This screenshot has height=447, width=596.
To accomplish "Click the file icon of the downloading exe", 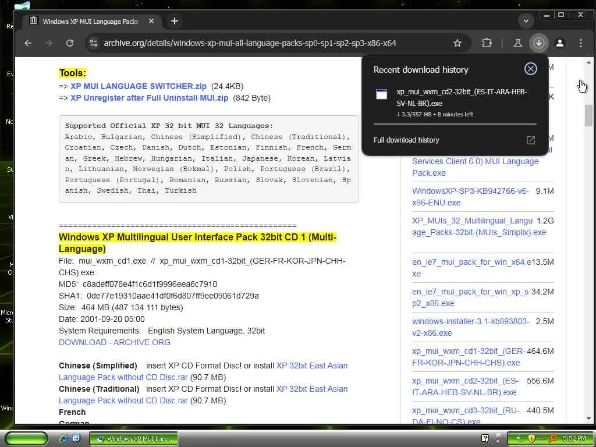I will click(382, 94).
